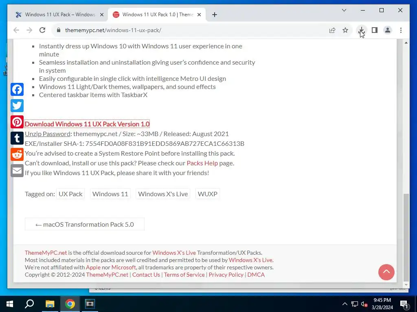Open taskbar search

[x=29, y=304]
